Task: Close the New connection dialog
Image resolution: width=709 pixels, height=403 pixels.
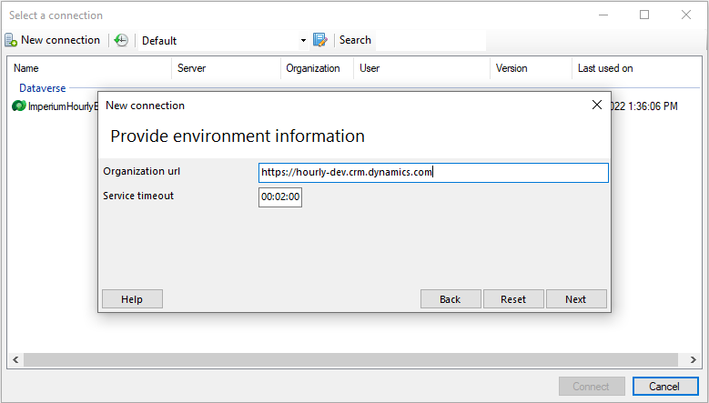Action: click(597, 106)
